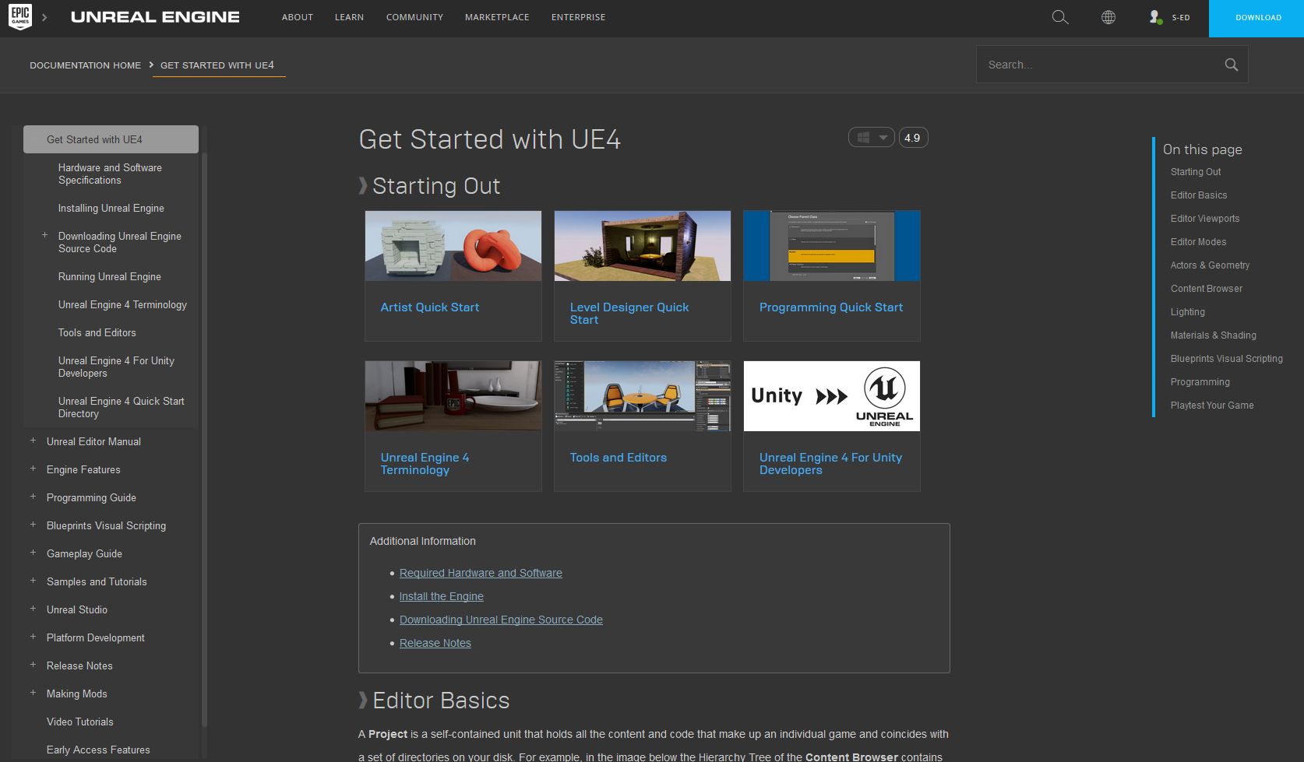Click the Unreal Engine logo
Image resolution: width=1304 pixels, height=762 pixels.
pyautogui.click(x=154, y=16)
